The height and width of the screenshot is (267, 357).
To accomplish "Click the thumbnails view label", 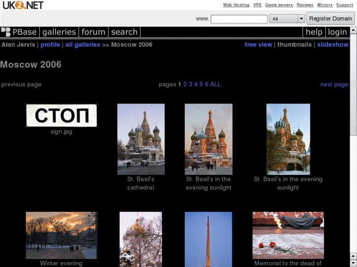I will (294, 45).
